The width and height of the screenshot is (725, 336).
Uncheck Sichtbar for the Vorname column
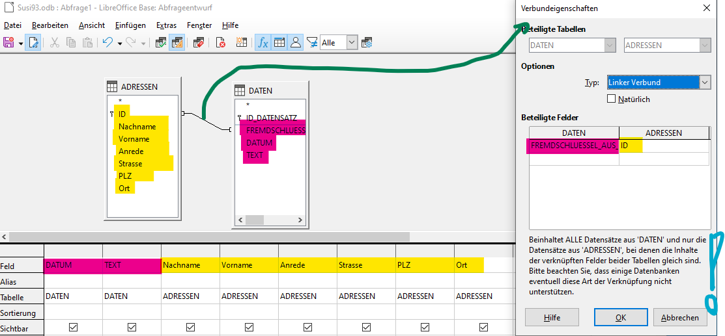pos(249,328)
